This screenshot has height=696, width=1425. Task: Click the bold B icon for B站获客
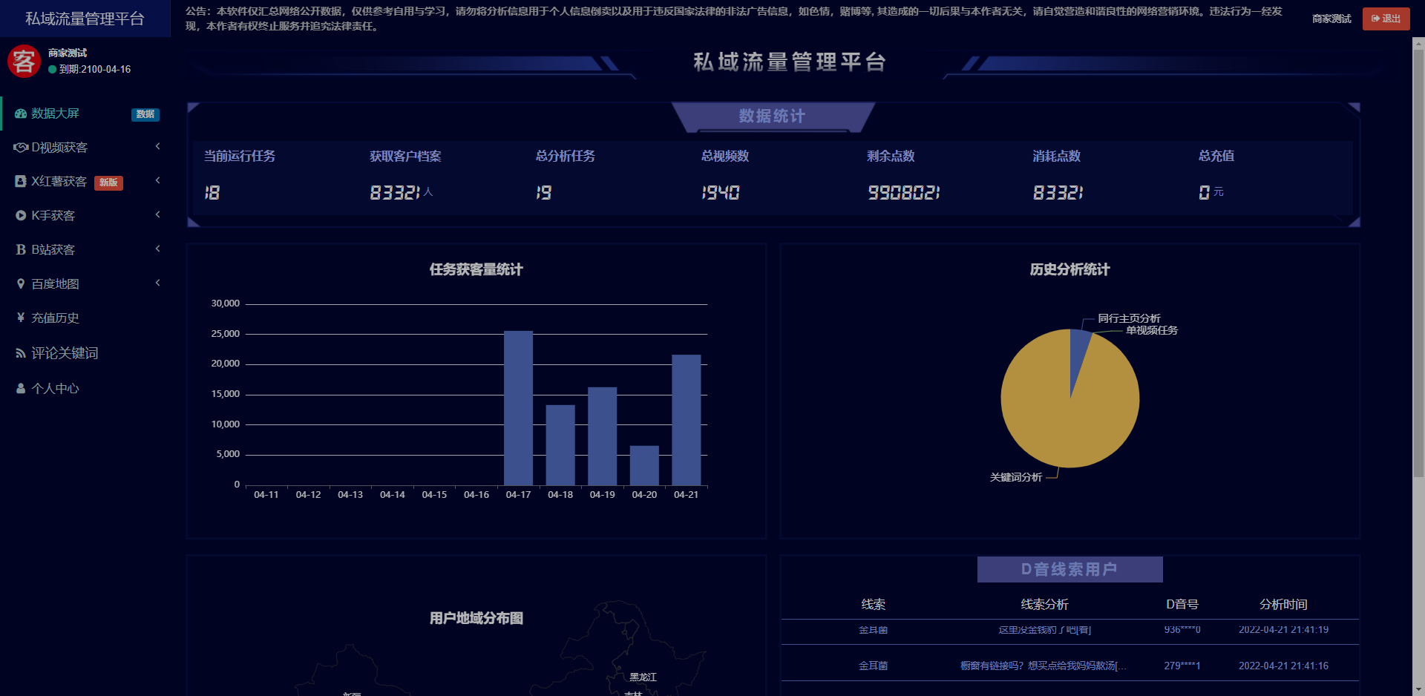pyautogui.click(x=21, y=250)
